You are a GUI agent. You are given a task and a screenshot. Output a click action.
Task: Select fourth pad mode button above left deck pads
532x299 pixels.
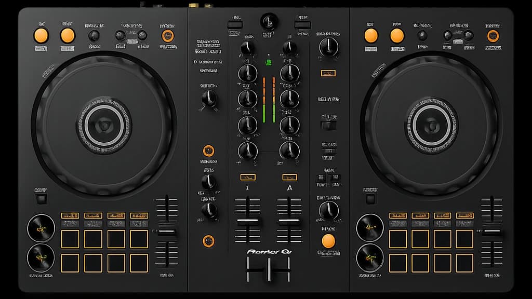pyautogui.click(x=139, y=215)
